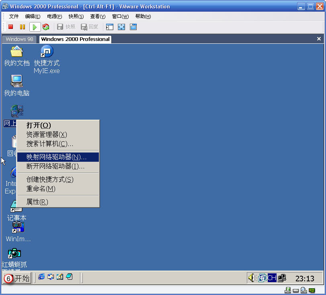Select the Windows 2000 Professional tab

(75, 39)
